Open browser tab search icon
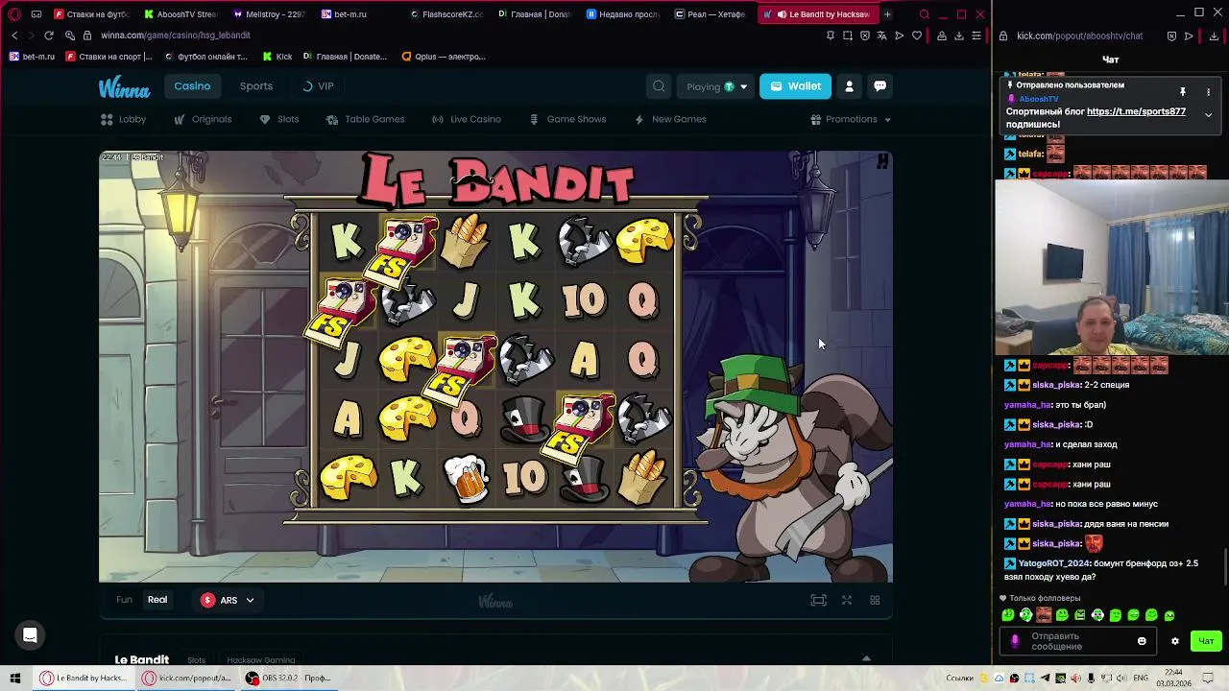1229x691 pixels. pos(924,14)
